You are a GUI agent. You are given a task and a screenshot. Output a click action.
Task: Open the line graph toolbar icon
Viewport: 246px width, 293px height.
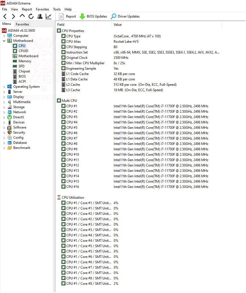[x=49, y=16]
